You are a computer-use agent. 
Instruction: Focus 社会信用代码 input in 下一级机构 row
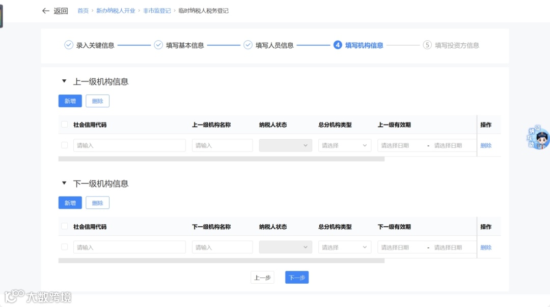point(129,247)
